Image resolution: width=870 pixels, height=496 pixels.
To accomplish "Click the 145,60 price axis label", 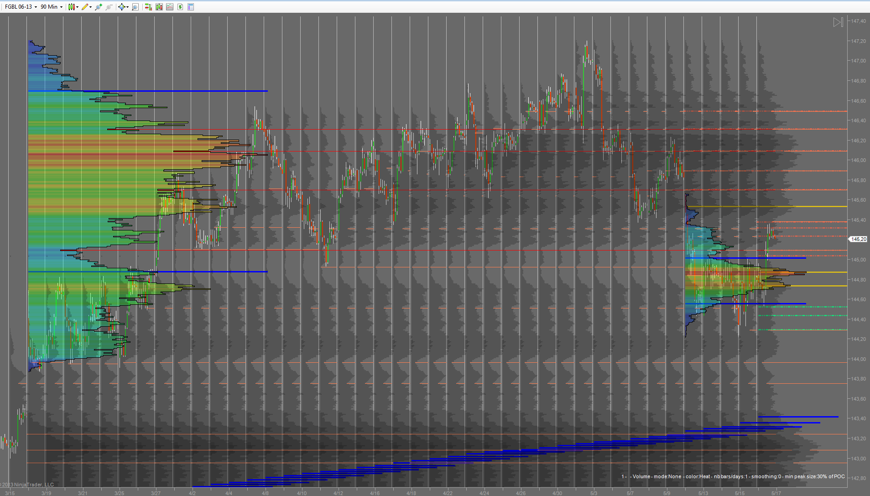I will [x=858, y=200].
